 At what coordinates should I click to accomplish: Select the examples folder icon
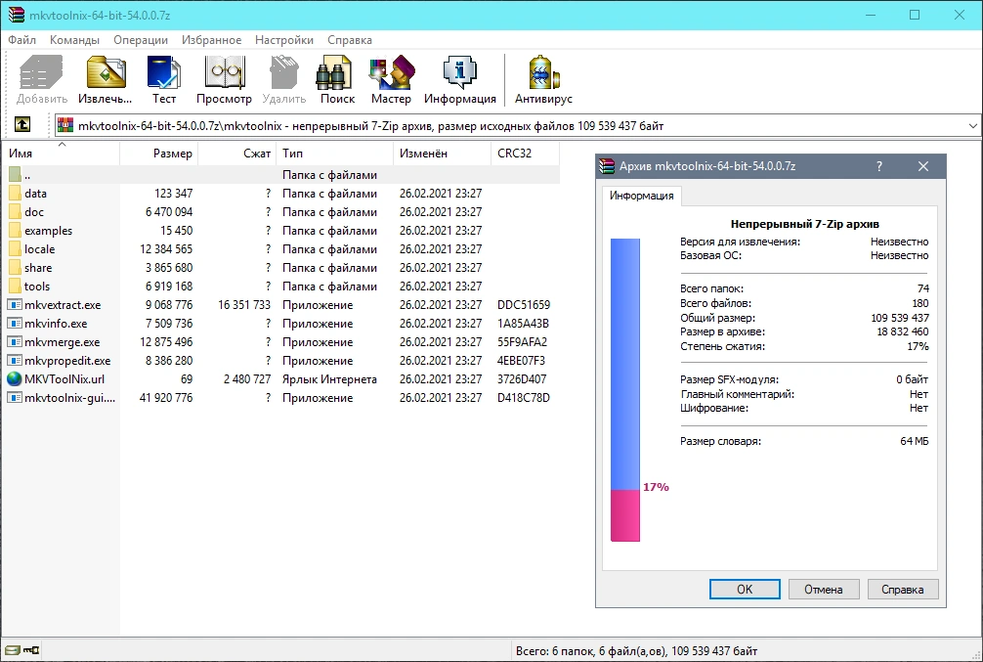[x=15, y=231]
